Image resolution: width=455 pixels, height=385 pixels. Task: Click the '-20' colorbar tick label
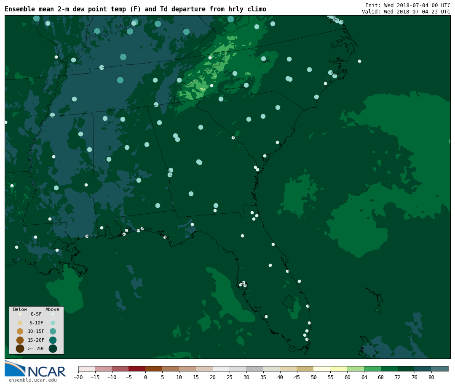[x=78, y=377]
